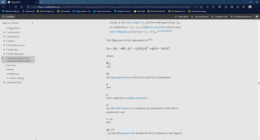The height and width of the screenshot is (140, 260).
Task: Expand the 1 Introduction section
Action: click(4, 32)
